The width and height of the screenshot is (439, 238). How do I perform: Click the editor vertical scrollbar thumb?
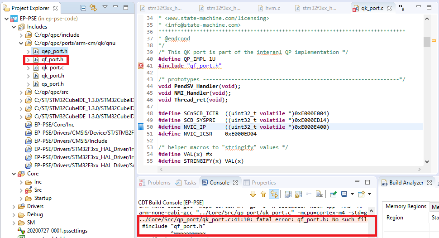pyautogui.click(x=427, y=42)
